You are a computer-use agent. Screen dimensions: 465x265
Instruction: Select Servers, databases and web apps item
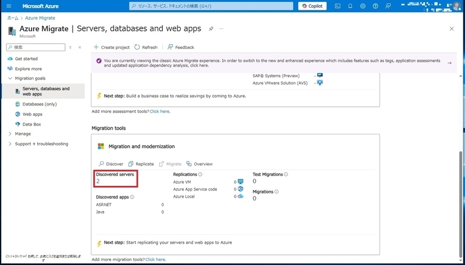click(x=43, y=91)
